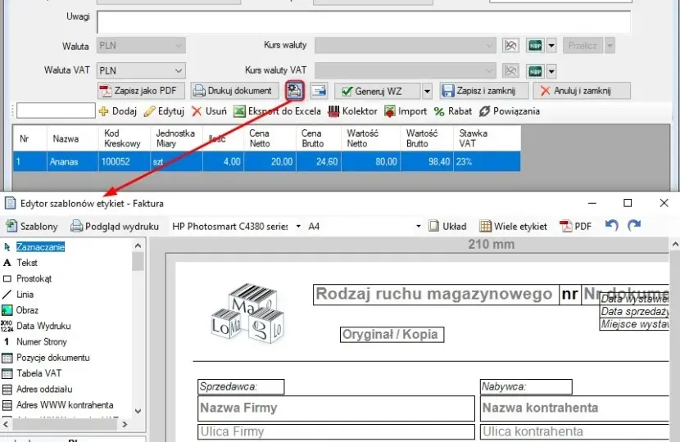
Task: Click Eksport do Excela
Action: pyautogui.click(x=277, y=111)
